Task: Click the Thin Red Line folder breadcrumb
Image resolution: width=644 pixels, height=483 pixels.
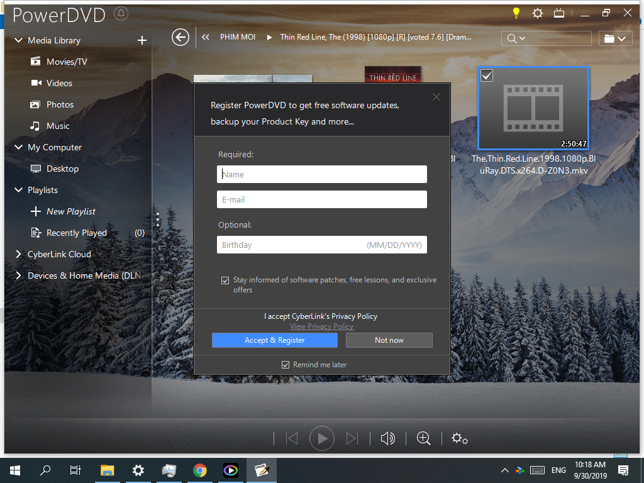Action: [x=376, y=37]
